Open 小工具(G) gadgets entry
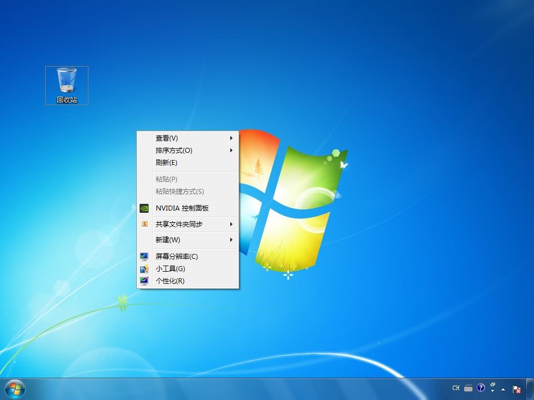 [187, 269]
